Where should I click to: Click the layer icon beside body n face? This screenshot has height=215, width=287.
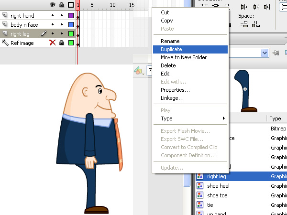(x=5, y=24)
